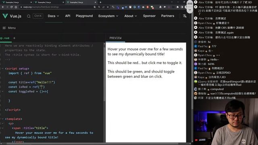Open a new browser tab with plus
Viewport: 258px width, 145px height.
click(x=100, y=2)
